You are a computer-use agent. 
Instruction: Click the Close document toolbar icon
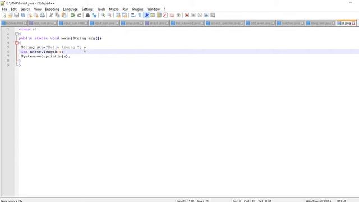[30, 15]
